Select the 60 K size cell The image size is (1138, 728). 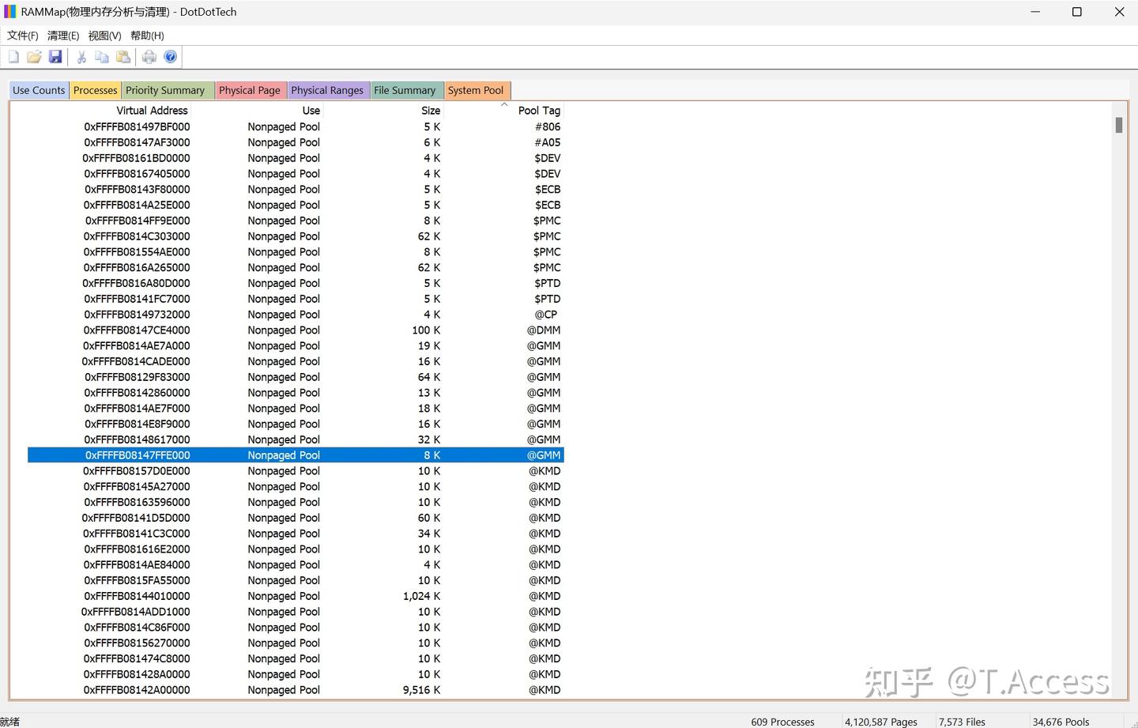pyautogui.click(x=429, y=518)
